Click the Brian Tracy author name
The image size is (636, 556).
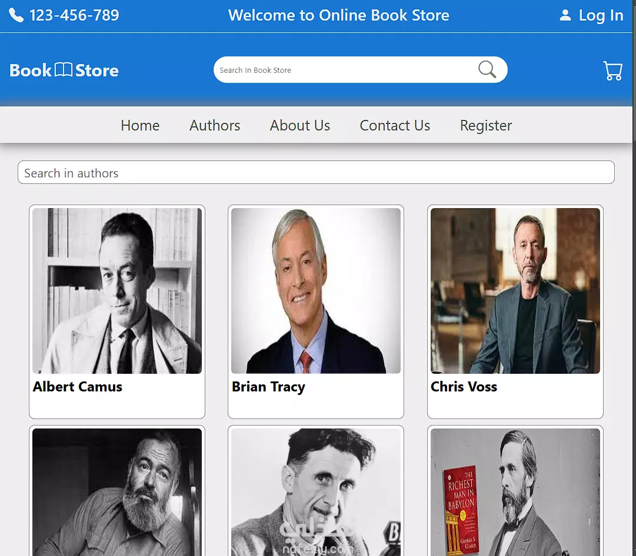pyautogui.click(x=268, y=387)
